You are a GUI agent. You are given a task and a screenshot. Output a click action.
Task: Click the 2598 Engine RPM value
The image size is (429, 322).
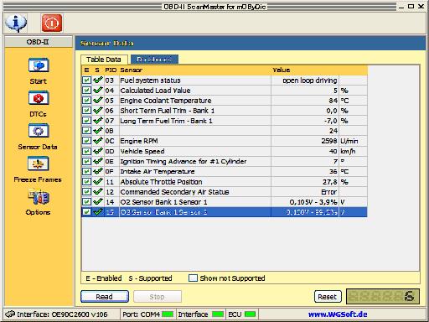pos(329,141)
